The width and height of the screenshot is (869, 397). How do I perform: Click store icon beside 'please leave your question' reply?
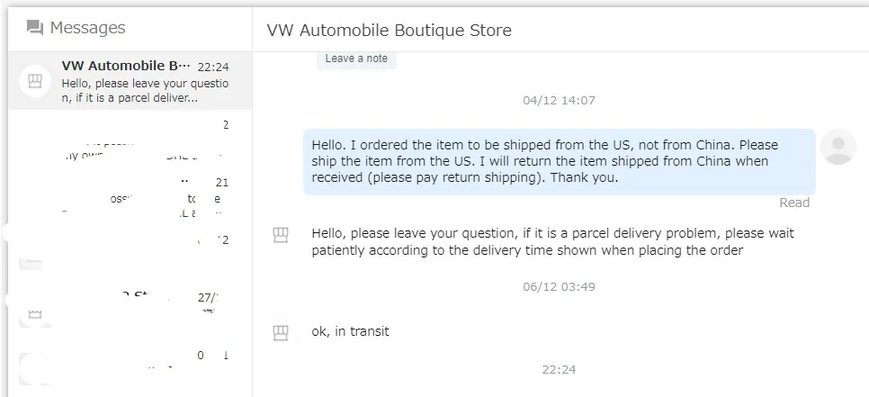(x=281, y=236)
